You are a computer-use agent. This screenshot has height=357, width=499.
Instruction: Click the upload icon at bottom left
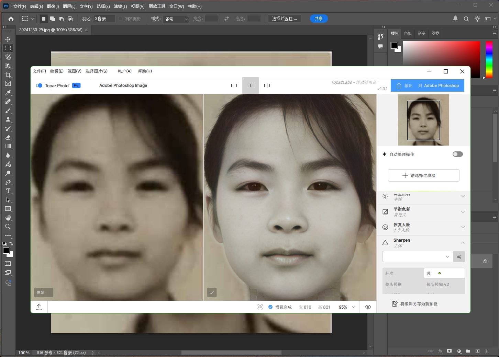pyautogui.click(x=39, y=307)
